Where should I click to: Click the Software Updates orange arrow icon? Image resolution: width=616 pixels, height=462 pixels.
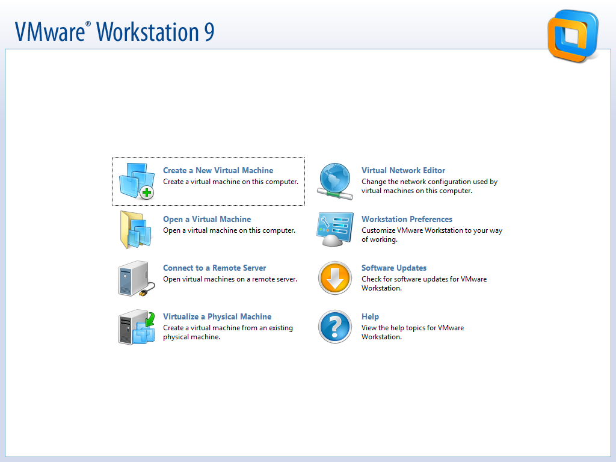pyautogui.click(x=334, y=278)
